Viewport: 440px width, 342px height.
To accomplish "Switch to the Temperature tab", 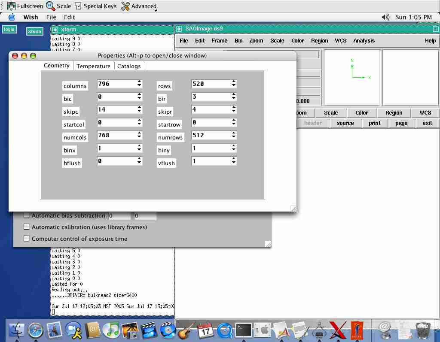I will pyautogui.click(x=93, y=66).
